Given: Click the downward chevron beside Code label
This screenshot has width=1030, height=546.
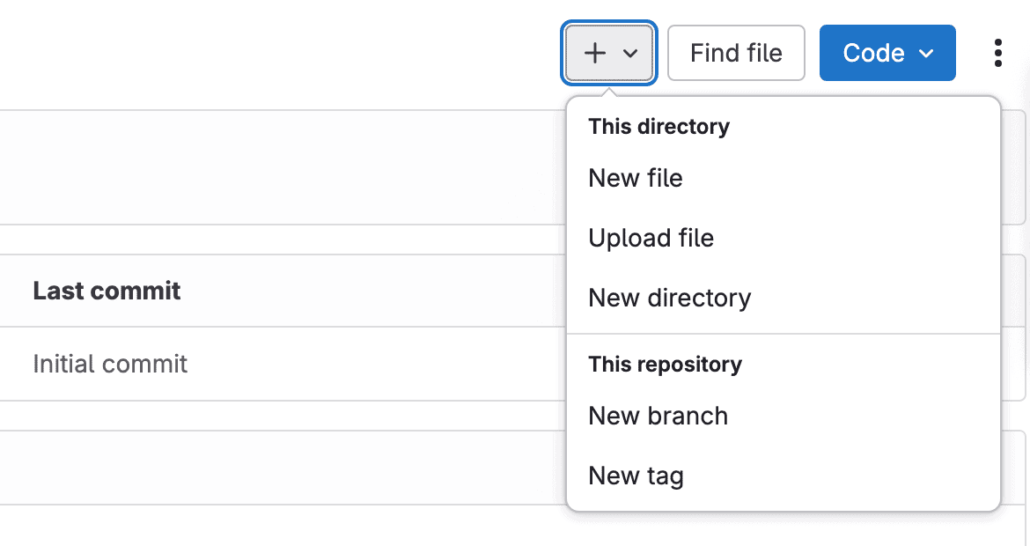Looking at the screenshot, I should 925,53.
